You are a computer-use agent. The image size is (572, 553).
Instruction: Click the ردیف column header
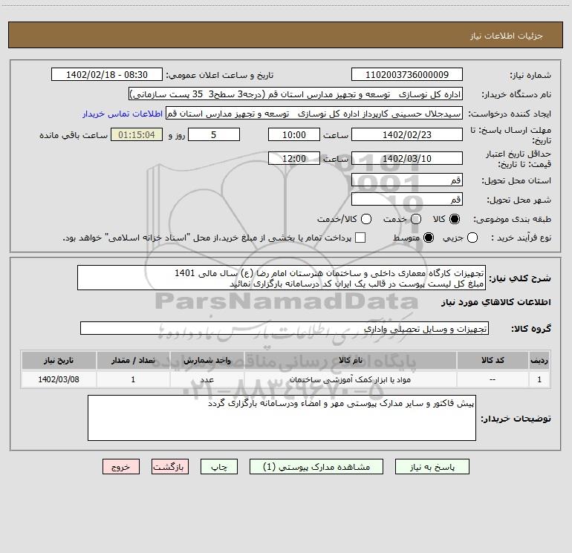(x=539, y=360)
